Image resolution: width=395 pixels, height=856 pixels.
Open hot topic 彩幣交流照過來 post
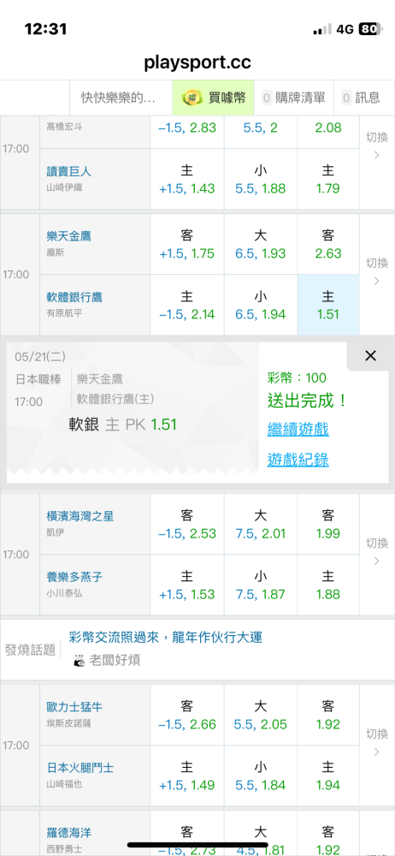pyautogui.click(x=166, y=637)
